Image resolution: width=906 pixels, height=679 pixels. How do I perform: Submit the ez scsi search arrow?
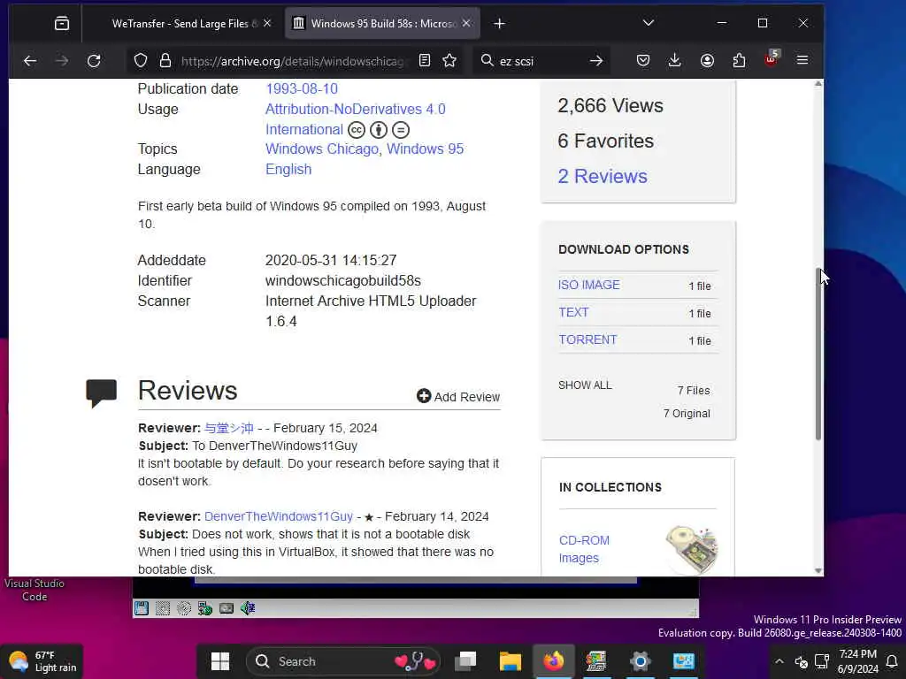click(596, 61)
